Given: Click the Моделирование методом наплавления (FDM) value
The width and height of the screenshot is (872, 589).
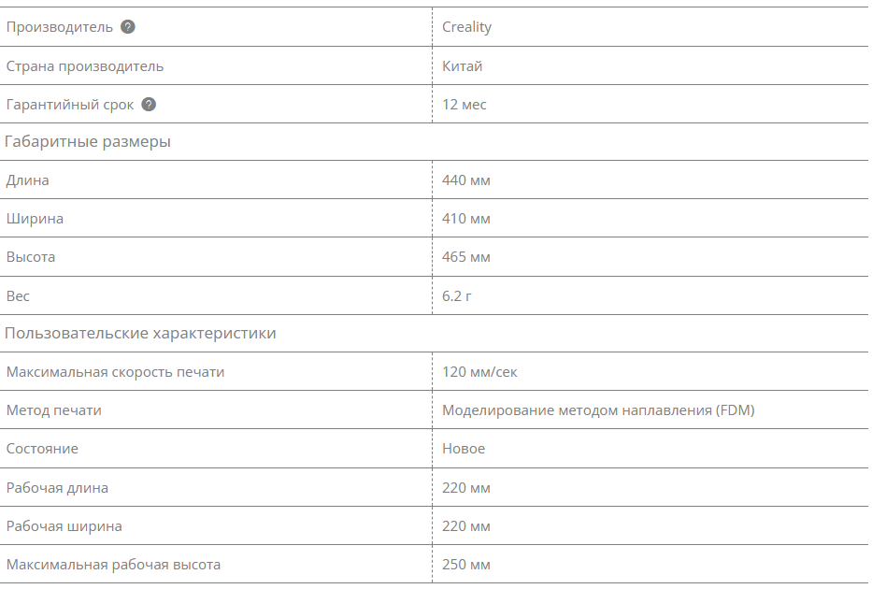Looking at the screenshot, I should (598, 410).
